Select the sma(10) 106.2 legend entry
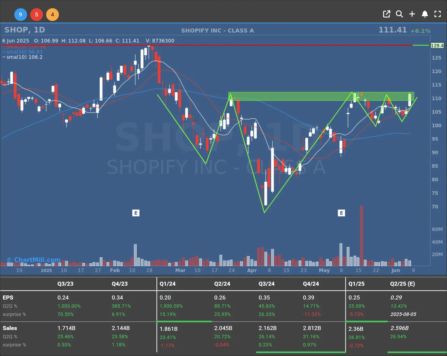 pyautogui.click(x=23, y=57)
